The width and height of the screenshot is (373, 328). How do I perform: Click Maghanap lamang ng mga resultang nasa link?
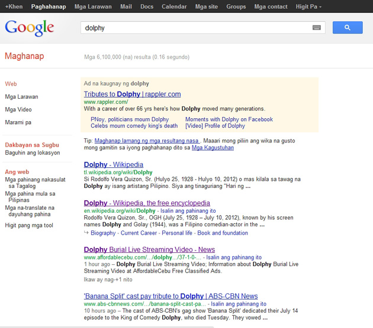[147, 141]
